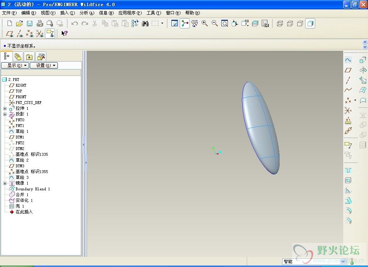Select the Revolve tool on right toolbar

(x=363, y=70)
